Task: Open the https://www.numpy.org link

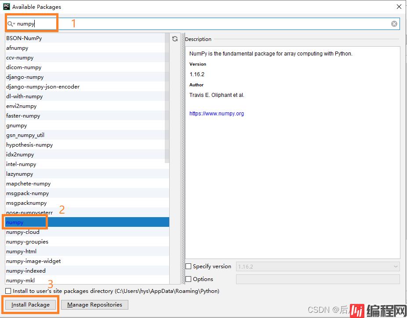Action: pyautogui.click(x=217, y=114)
